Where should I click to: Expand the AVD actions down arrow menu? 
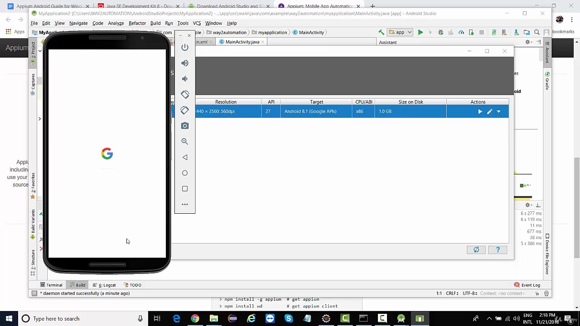(499, 111)
